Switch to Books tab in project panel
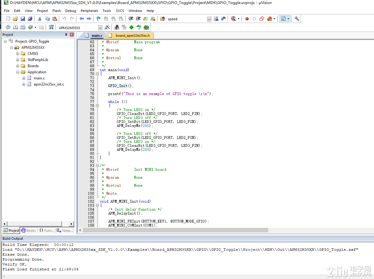The height and width of the screenshot is (279, 374). pos(28,231)
